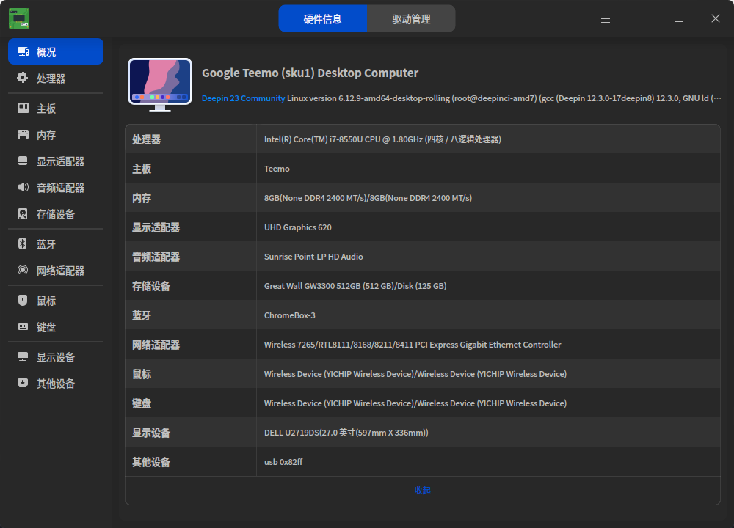This screenshot has width=734, height=528.
Task: Click the Linux version 6.12.9 kernel text
Action: pos(504,98)
